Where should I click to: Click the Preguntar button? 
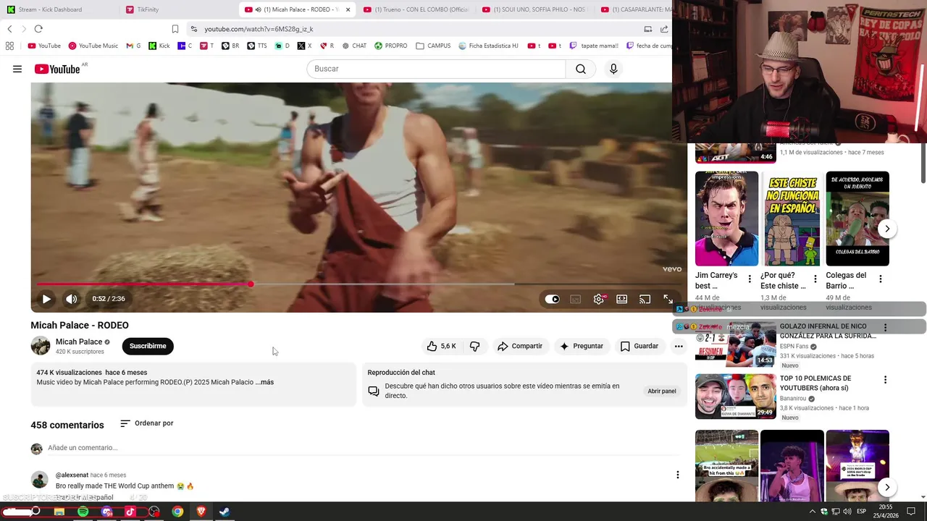coord(581,346)
